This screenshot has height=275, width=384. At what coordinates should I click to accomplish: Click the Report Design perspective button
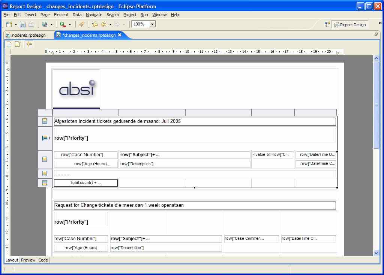[350, 25]
